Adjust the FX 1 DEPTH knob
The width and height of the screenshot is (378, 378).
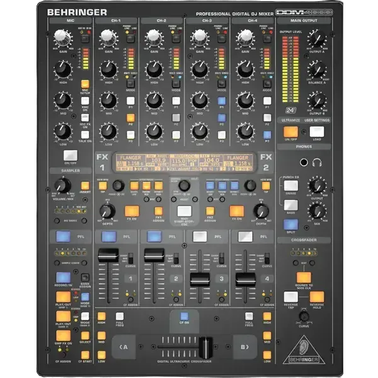pos(108,211)
